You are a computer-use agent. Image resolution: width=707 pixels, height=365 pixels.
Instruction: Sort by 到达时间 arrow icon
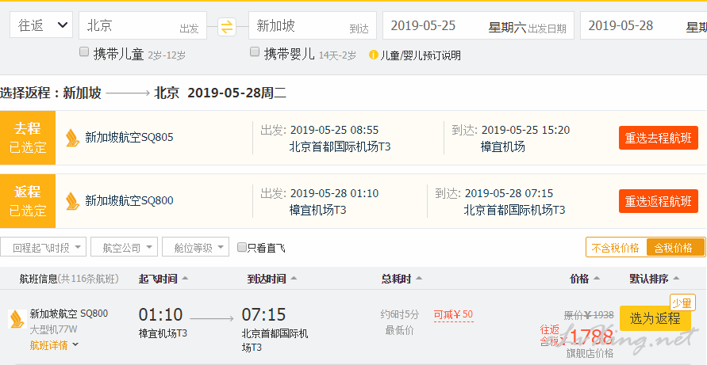click(294, 279)
